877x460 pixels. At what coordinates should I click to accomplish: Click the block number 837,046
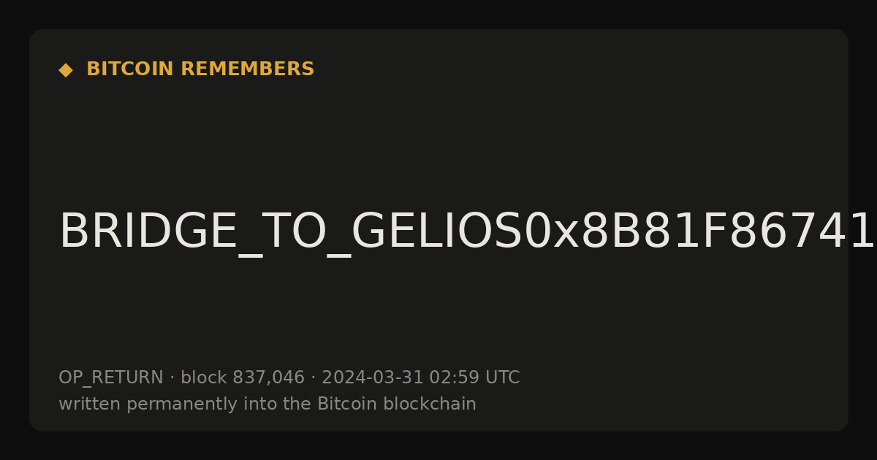click(268, 378)
